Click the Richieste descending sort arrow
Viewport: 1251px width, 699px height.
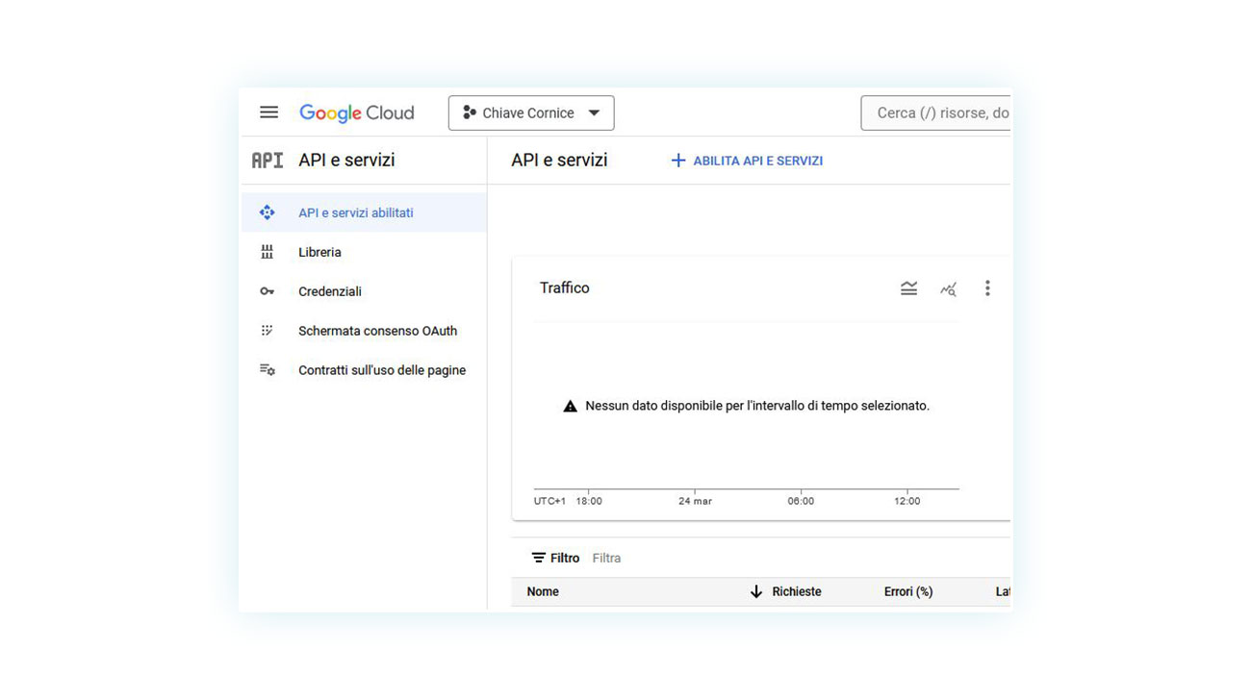click(x=756, y=591)
